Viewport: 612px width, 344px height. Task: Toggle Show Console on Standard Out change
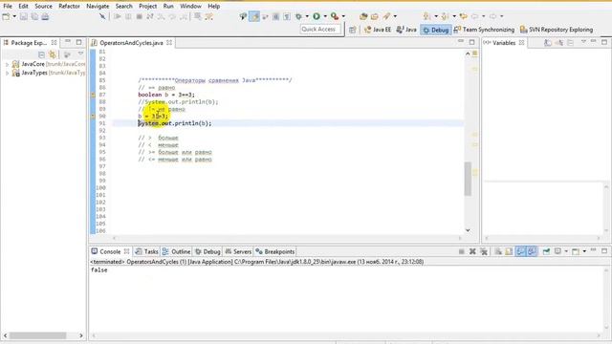pos(520,251)
